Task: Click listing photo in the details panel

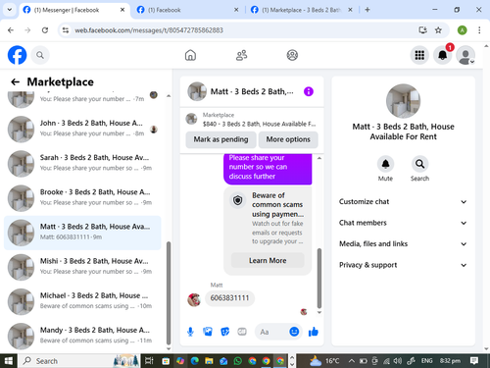Action: tap(403, 101)
